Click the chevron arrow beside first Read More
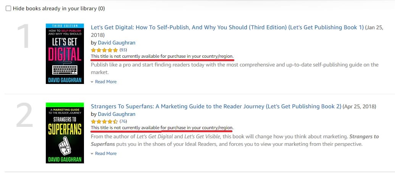 coord(92,82)
